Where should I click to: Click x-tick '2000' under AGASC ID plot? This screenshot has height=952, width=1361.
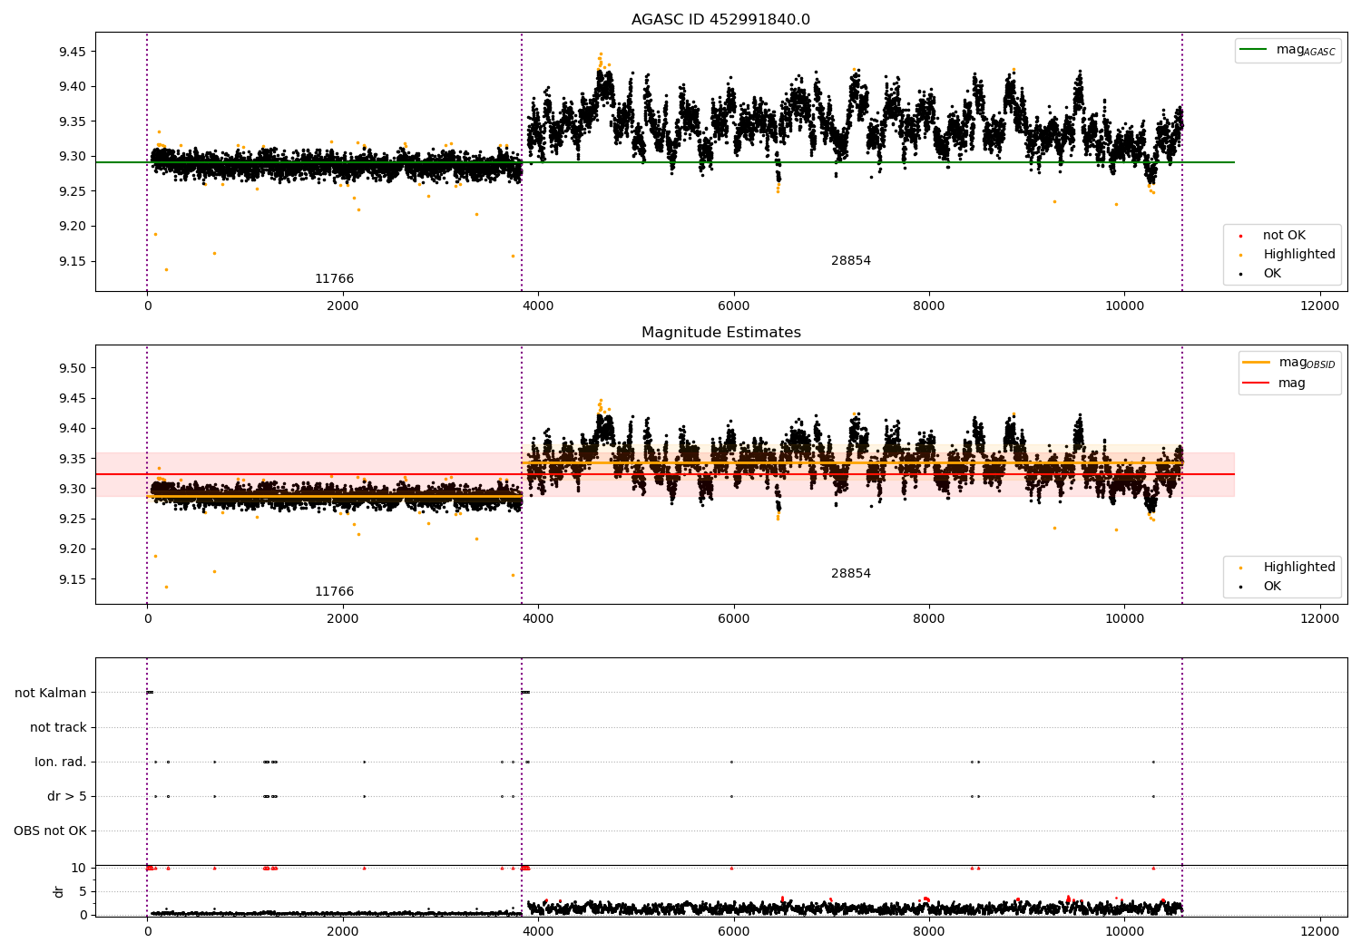coord(342,306)
